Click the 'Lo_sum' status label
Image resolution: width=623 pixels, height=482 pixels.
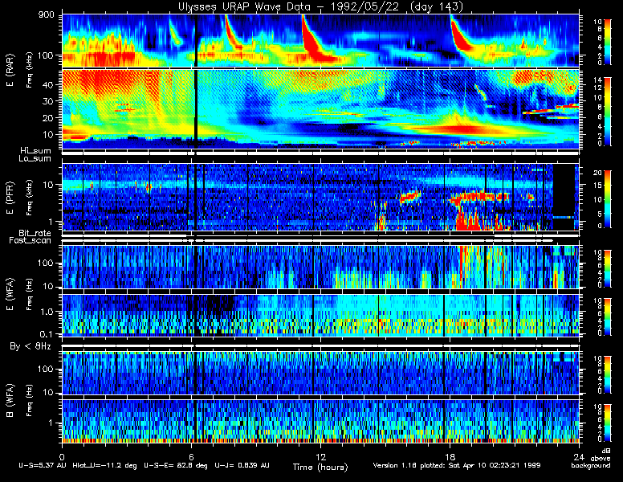pos(35,159)
